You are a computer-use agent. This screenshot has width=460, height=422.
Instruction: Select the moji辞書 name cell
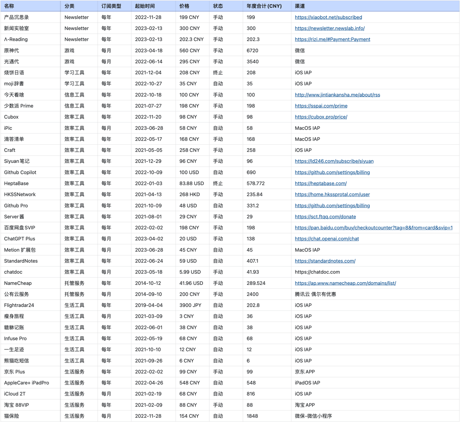(x=30, y=84)
